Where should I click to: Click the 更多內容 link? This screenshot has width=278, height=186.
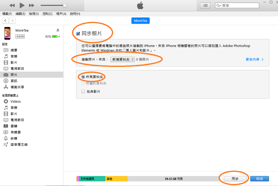tap(255, 60)
